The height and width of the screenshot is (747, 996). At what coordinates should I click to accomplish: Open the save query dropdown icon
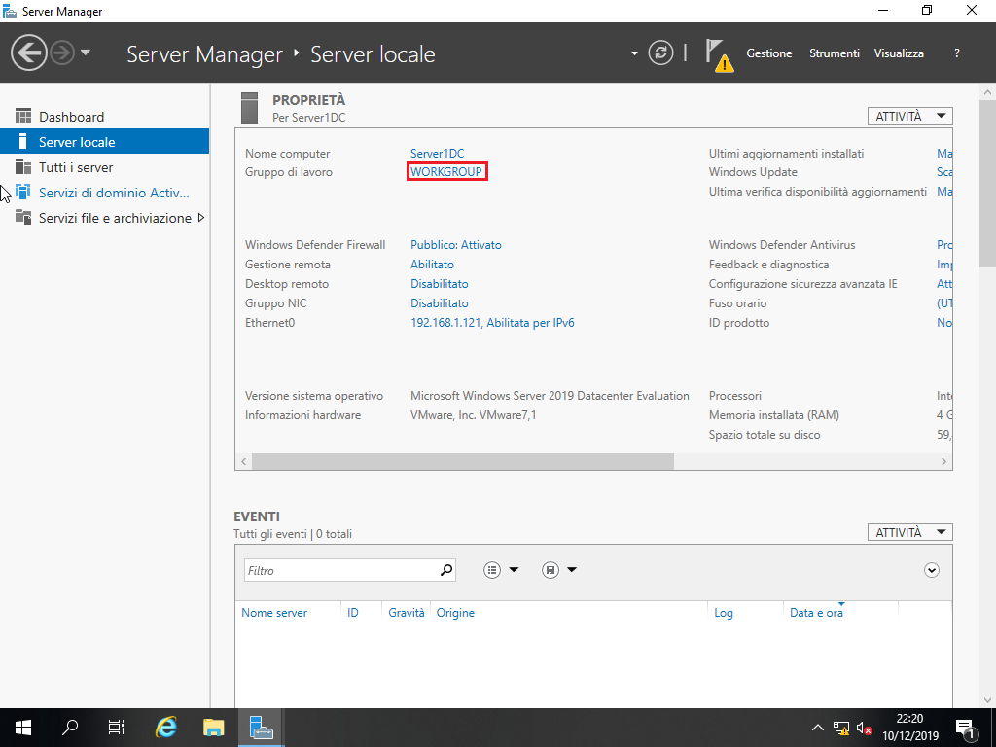[559, 570]
